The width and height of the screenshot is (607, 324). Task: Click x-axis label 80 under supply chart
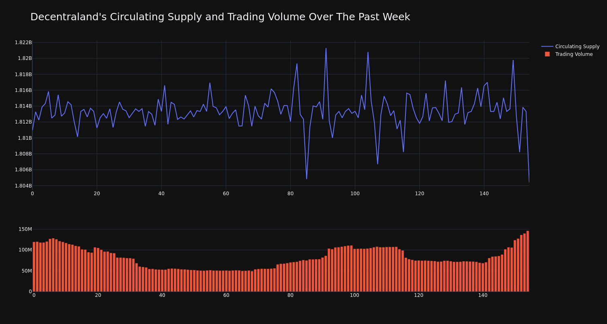pos(291,194)
